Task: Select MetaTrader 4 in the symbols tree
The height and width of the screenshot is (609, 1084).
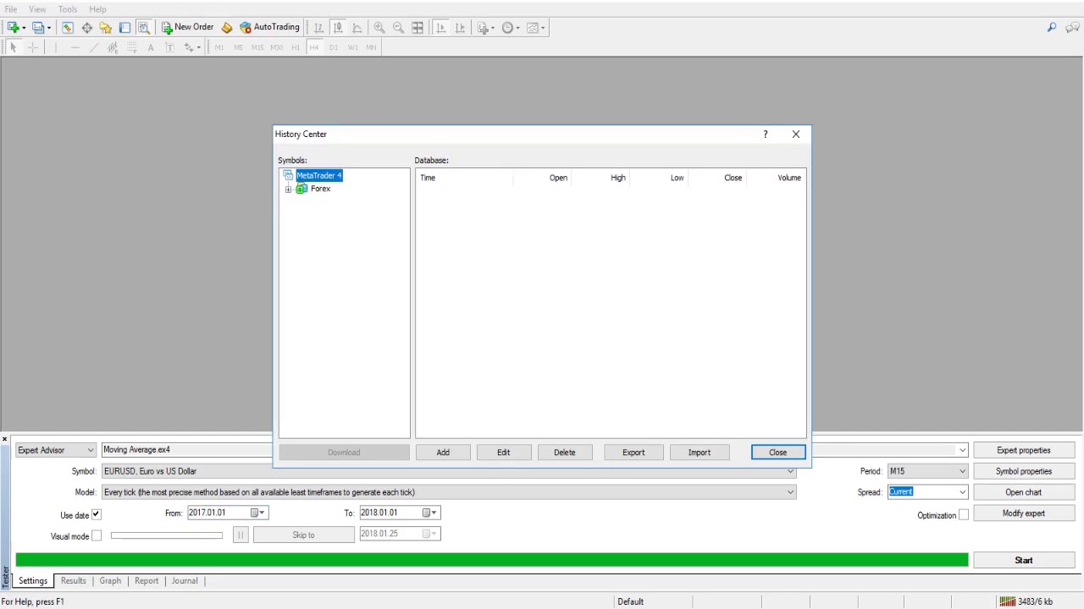Action: pos(318,175)
